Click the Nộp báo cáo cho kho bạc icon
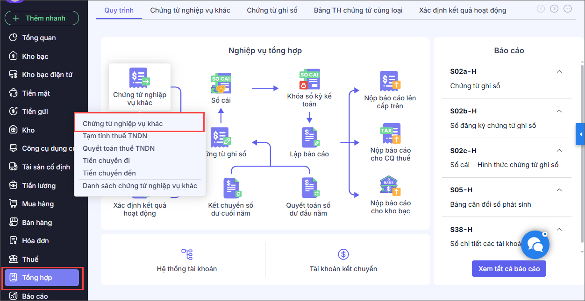 (390, 187)
